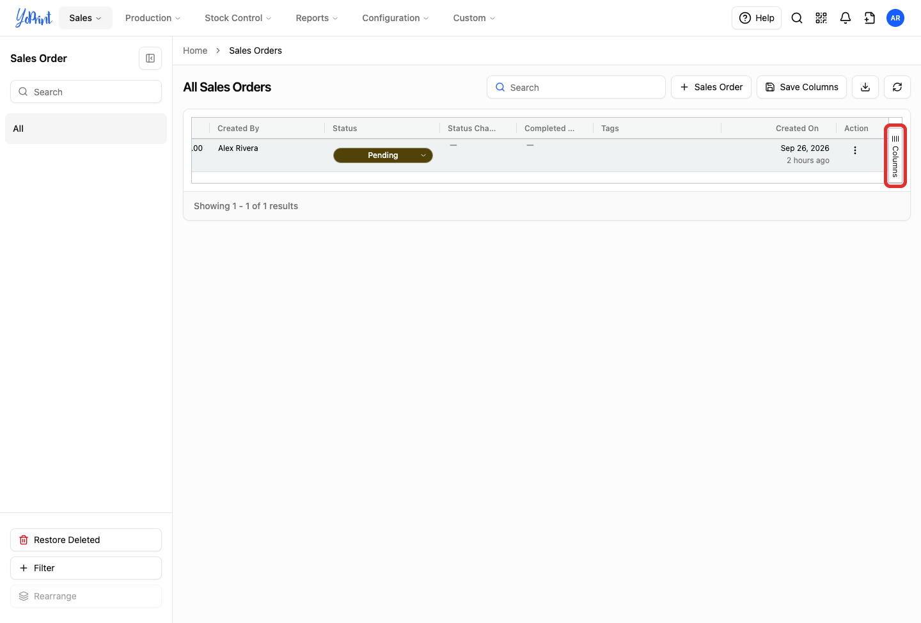Screen dimensions: 921x623
Task: Expand the Reports menu
Action: pos(317,18)
